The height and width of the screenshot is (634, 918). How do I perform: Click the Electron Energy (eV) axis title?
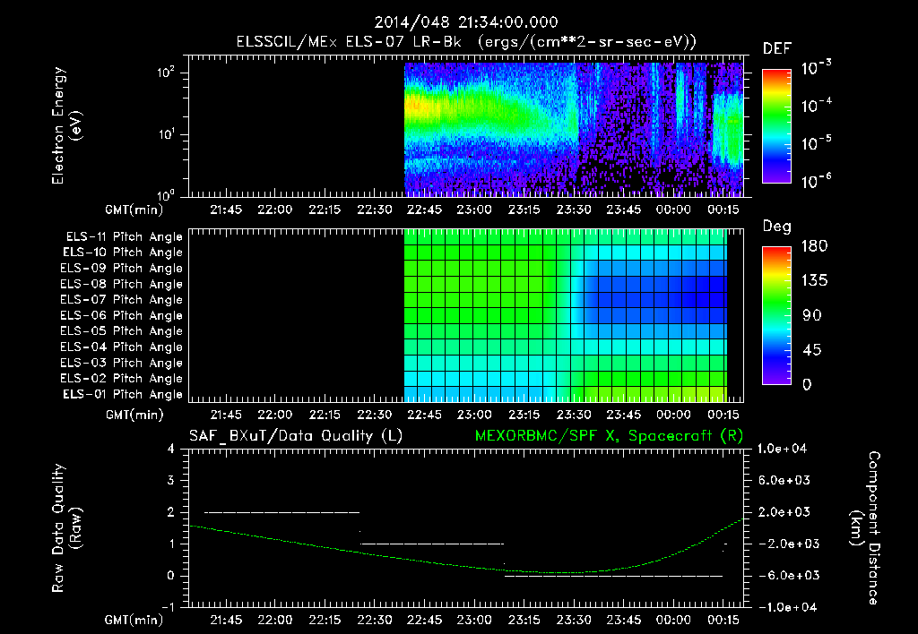(66, 125)
